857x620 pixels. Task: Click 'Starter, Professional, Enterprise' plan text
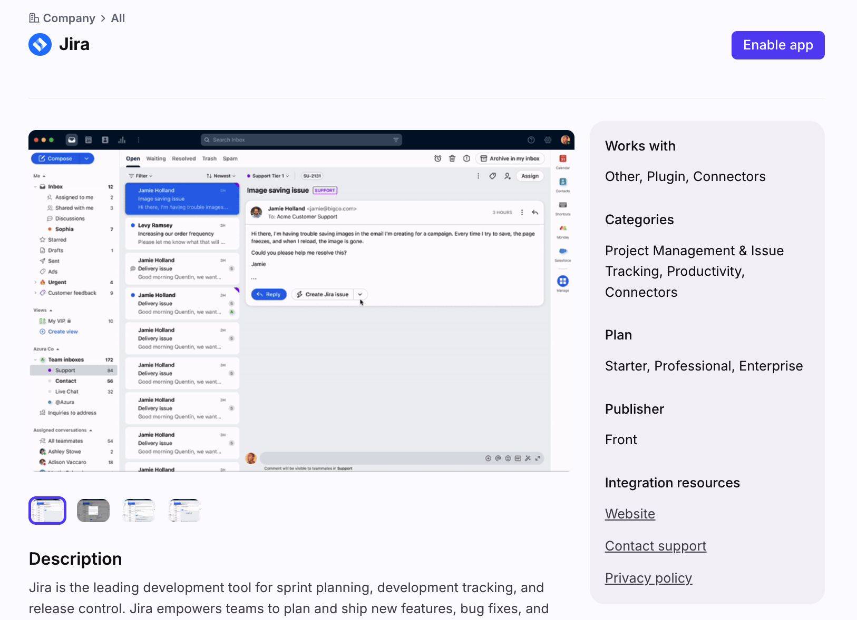[x=704, y=366]
